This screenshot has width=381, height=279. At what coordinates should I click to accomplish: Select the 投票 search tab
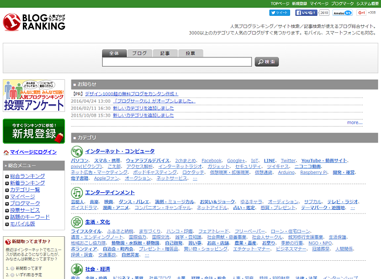tap(190, 53)
